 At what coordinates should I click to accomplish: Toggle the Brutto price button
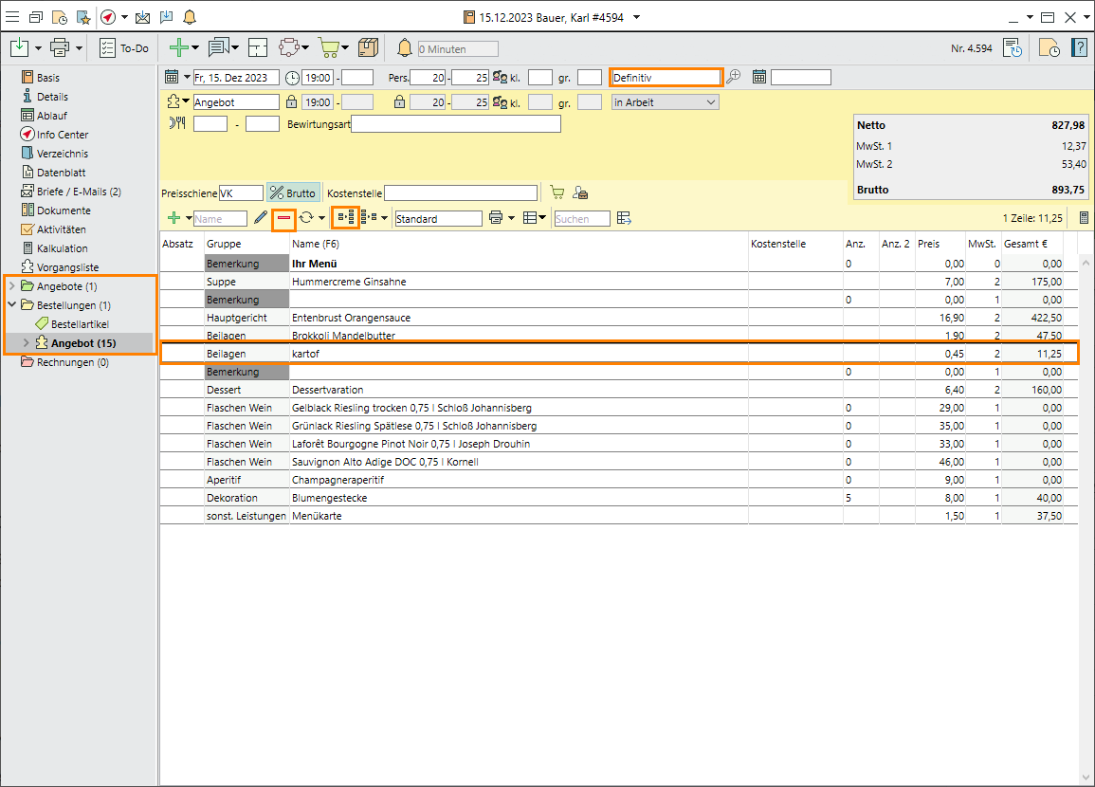click(x=293, y=193)
